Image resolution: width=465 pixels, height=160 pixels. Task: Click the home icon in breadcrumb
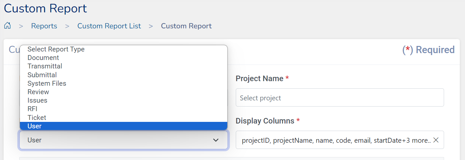tap(8, 26)
